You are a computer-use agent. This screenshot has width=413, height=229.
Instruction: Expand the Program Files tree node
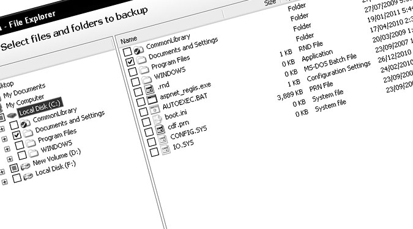7,149
